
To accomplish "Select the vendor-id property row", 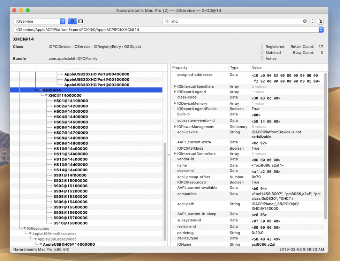I will coord(247,159).
